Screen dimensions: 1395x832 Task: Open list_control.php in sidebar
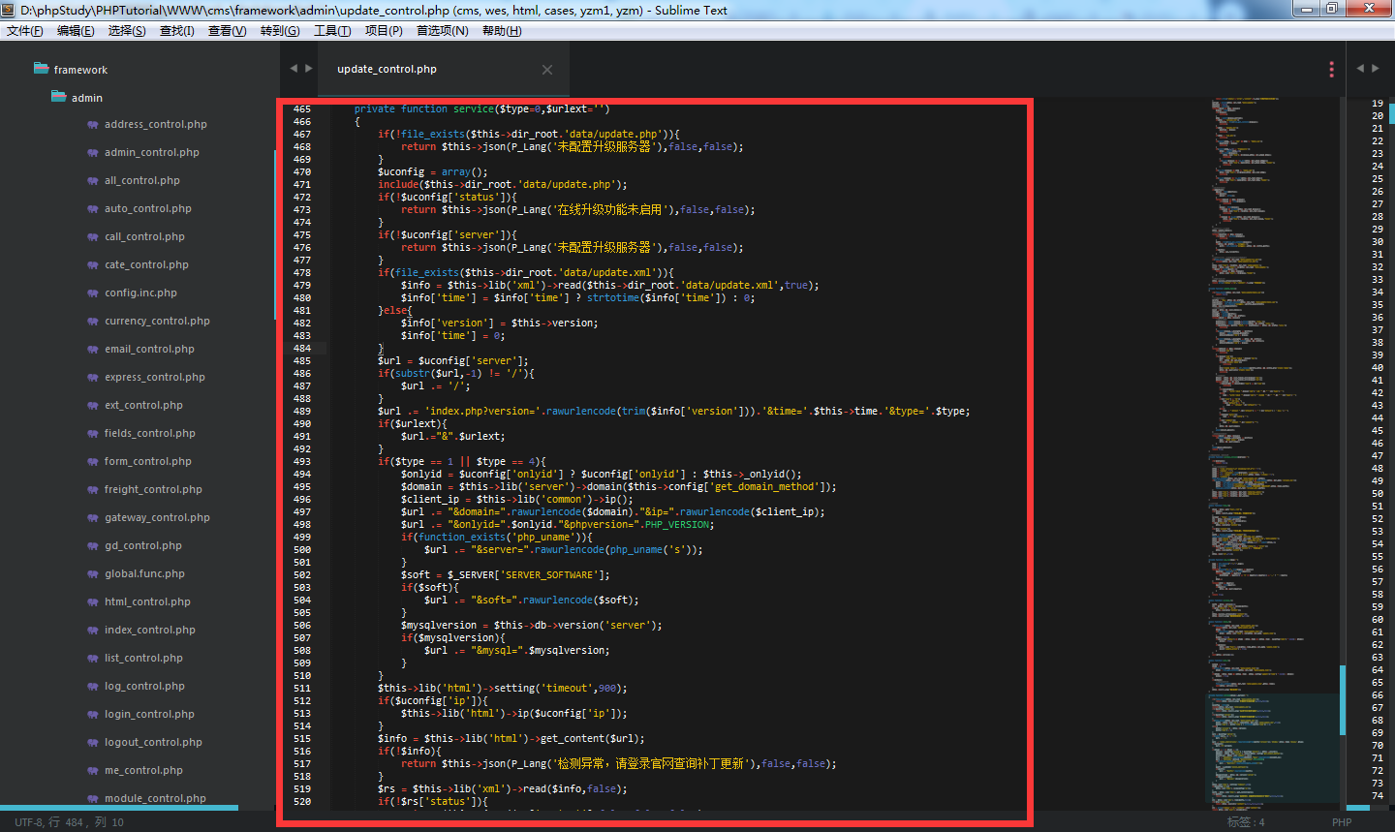click(x=143, y=658)
